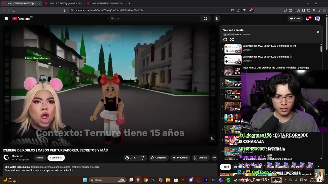This screenshot has width=328, height=184.
Task: Open a new browser tab
Action: click(129, 3)
